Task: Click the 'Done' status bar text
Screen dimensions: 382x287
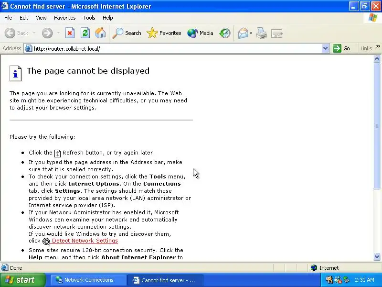Action: (16, 268)
